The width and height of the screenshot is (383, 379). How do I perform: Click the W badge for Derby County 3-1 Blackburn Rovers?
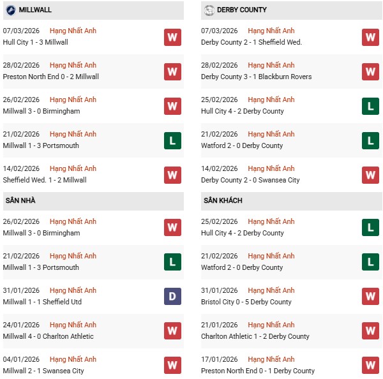tap(371, 71)
